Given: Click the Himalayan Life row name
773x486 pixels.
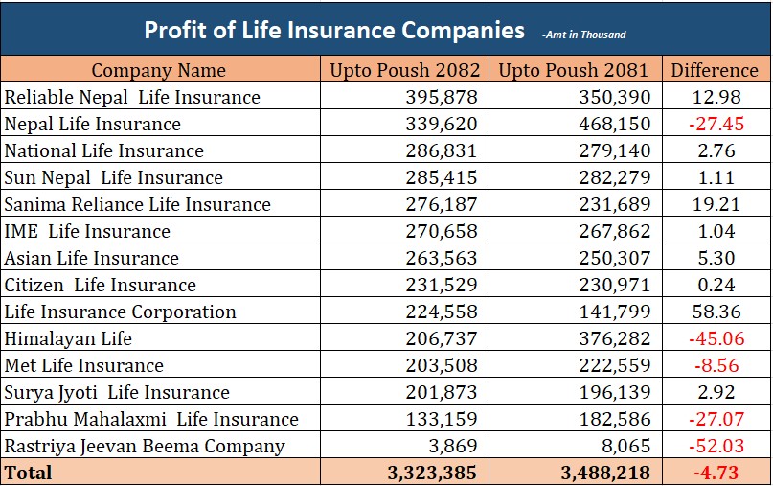Looking at the screenshot, I should click(69, 338).
